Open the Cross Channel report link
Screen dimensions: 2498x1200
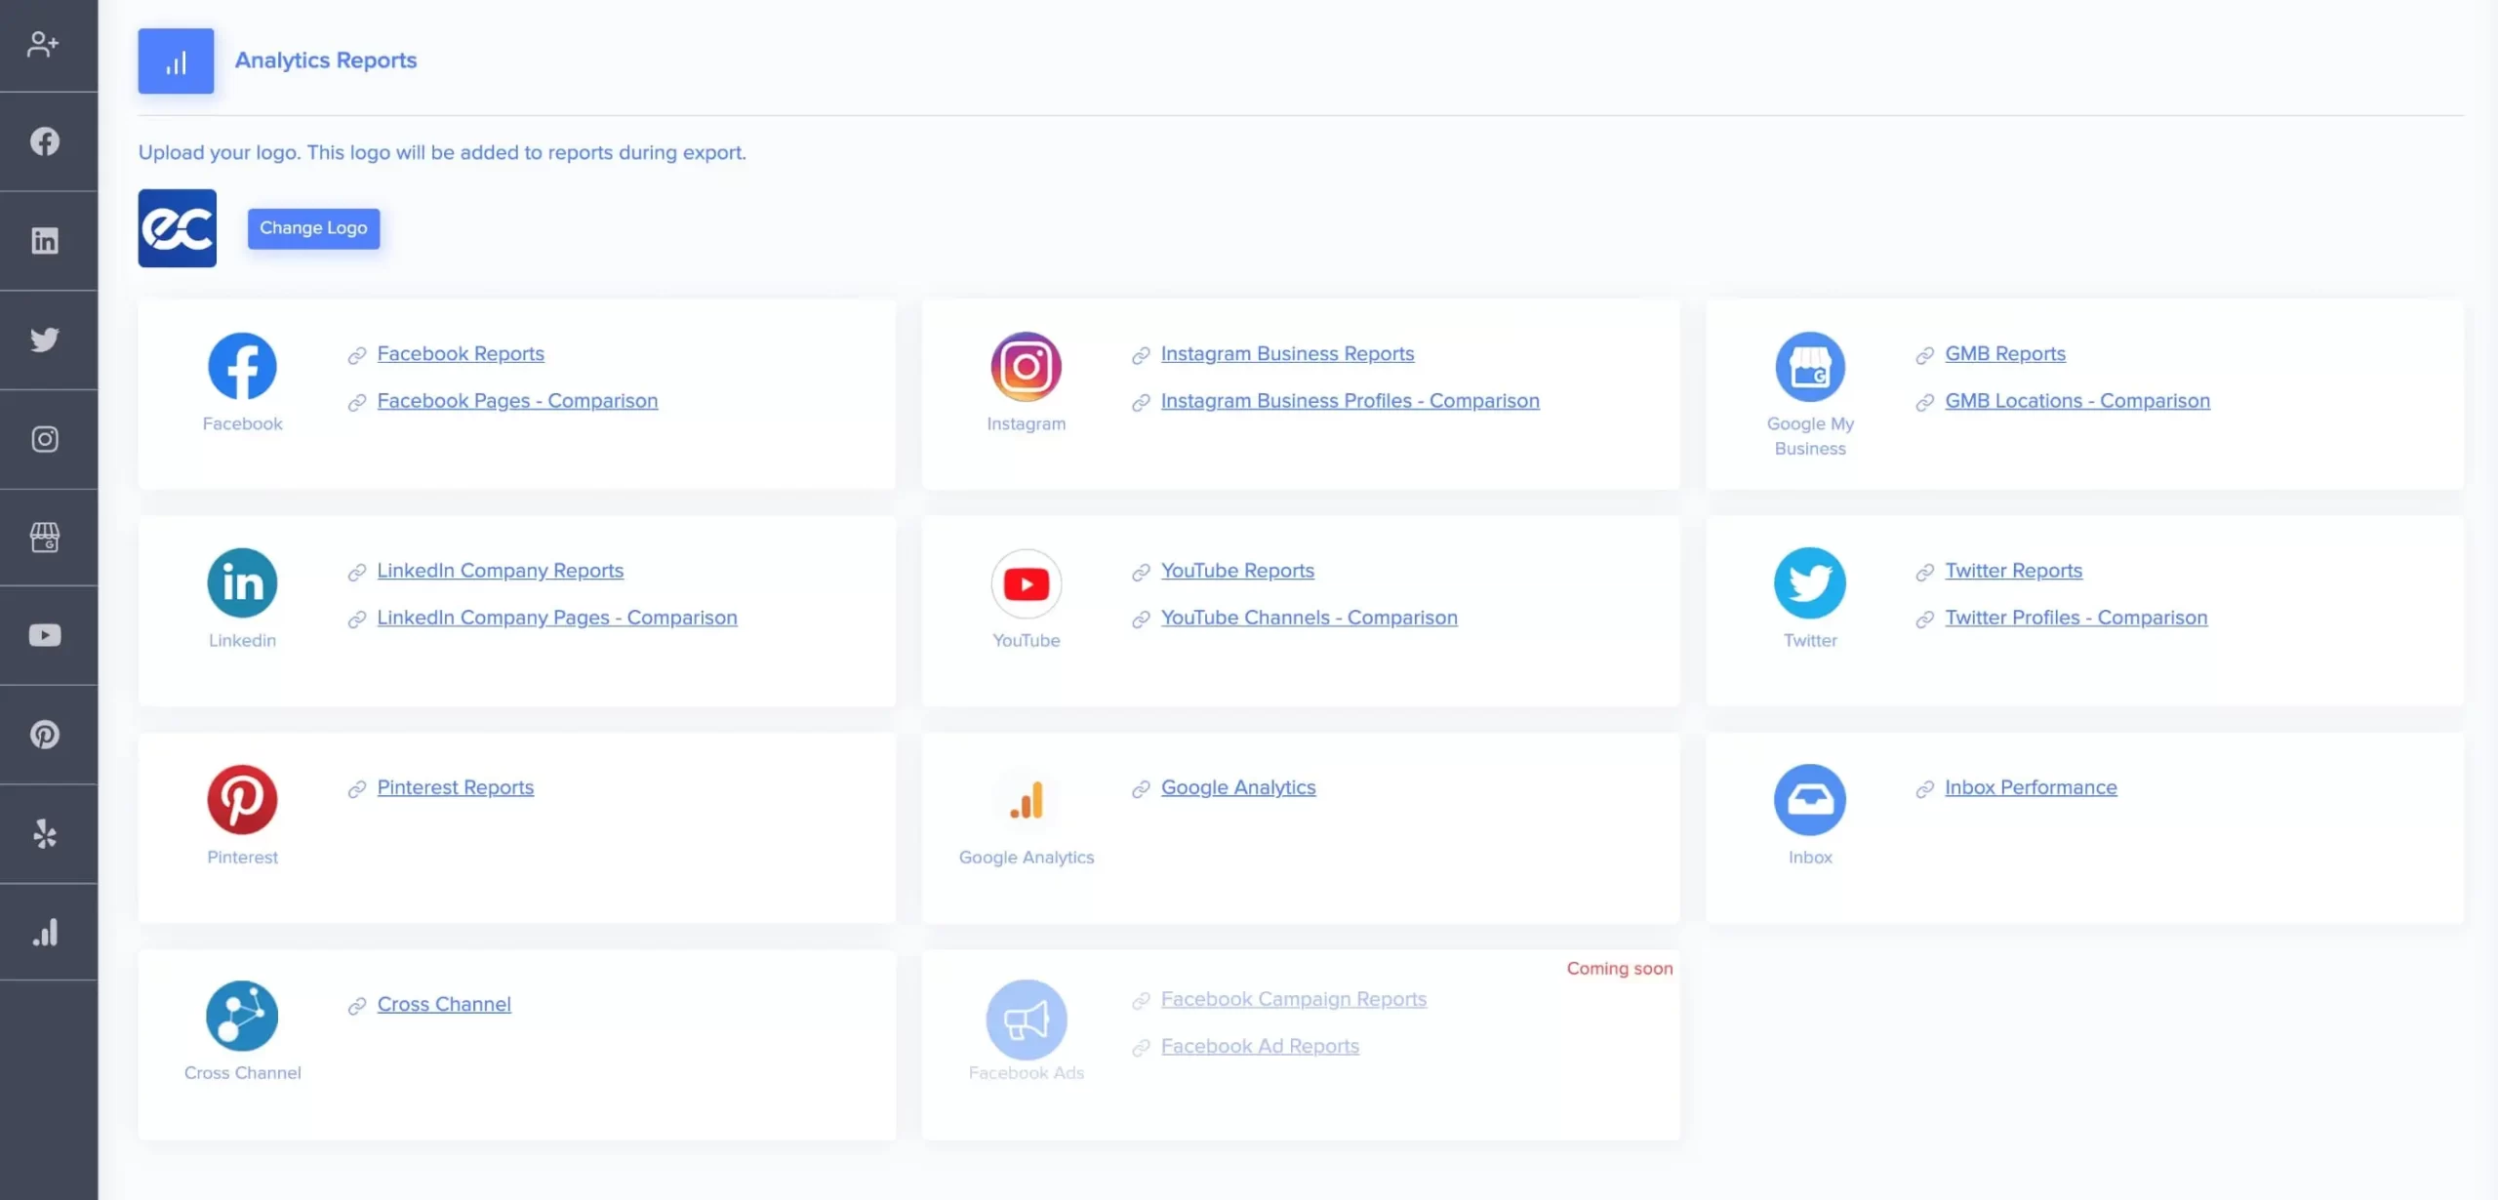443,1004
